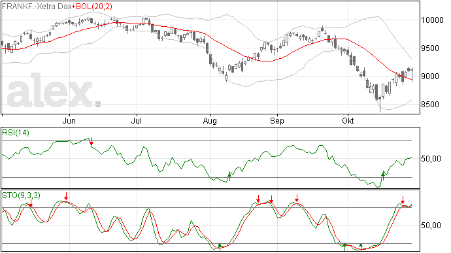Click the green RSI buy arrow in October
The image size is (451, 253).
(383, 176)
